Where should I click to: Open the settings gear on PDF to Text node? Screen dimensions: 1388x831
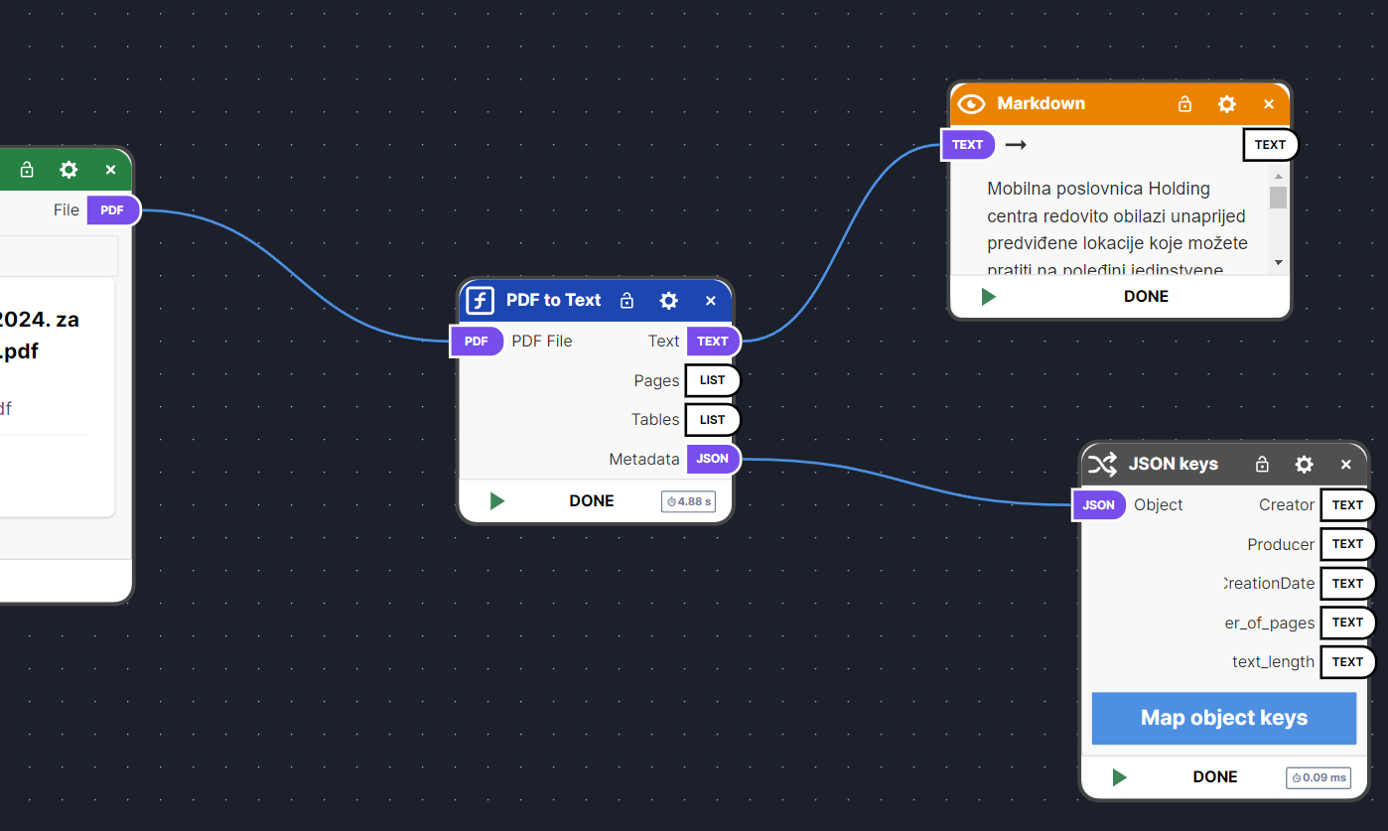(x=668, y=300)
